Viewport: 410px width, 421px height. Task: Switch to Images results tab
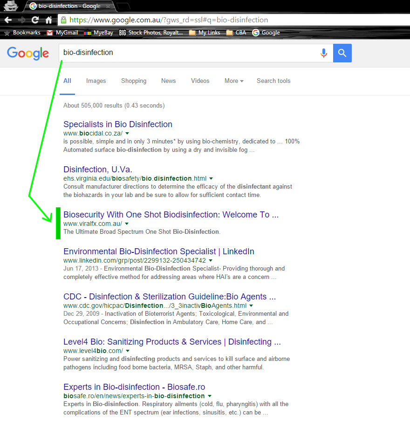tap(96, 81)
